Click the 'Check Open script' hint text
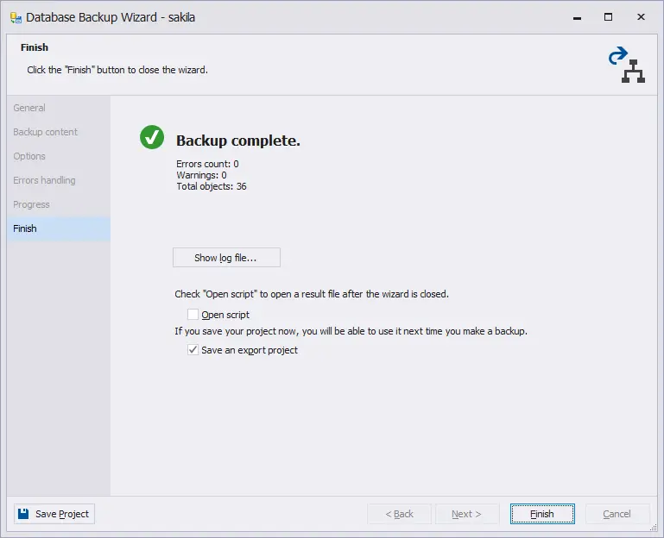 pos(312,294)
